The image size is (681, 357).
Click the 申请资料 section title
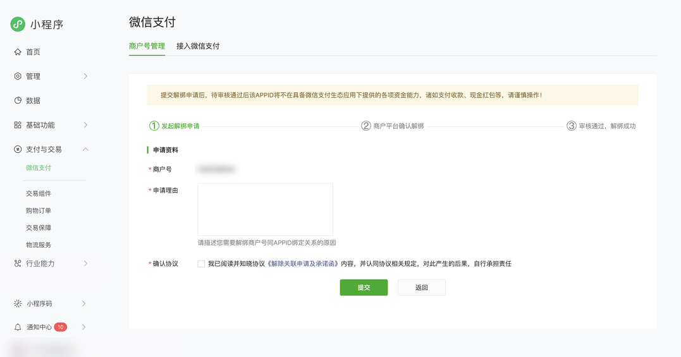pyautogui.click(x=166, y=150)
